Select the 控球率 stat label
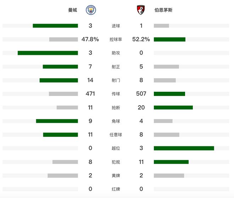Viewport: 234px width, 198px height. 116,39
